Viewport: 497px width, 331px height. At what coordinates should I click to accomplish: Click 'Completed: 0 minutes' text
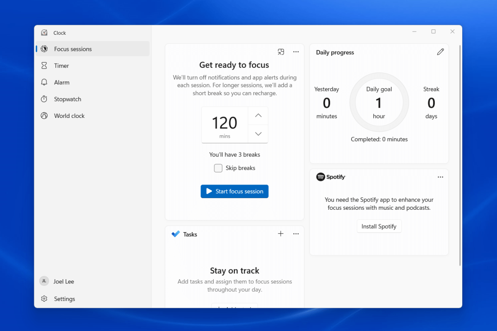pyautogui.click(x=379, y=139)
